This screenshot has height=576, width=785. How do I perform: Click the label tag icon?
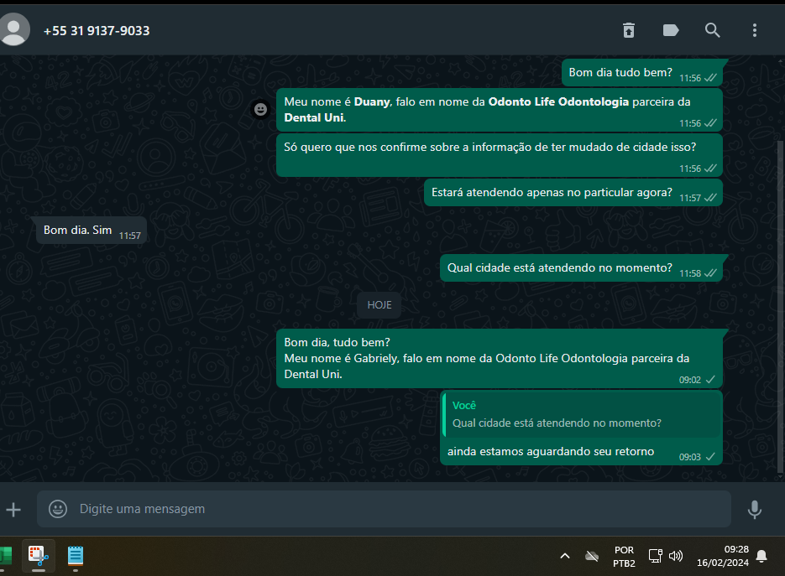(671, 30)
